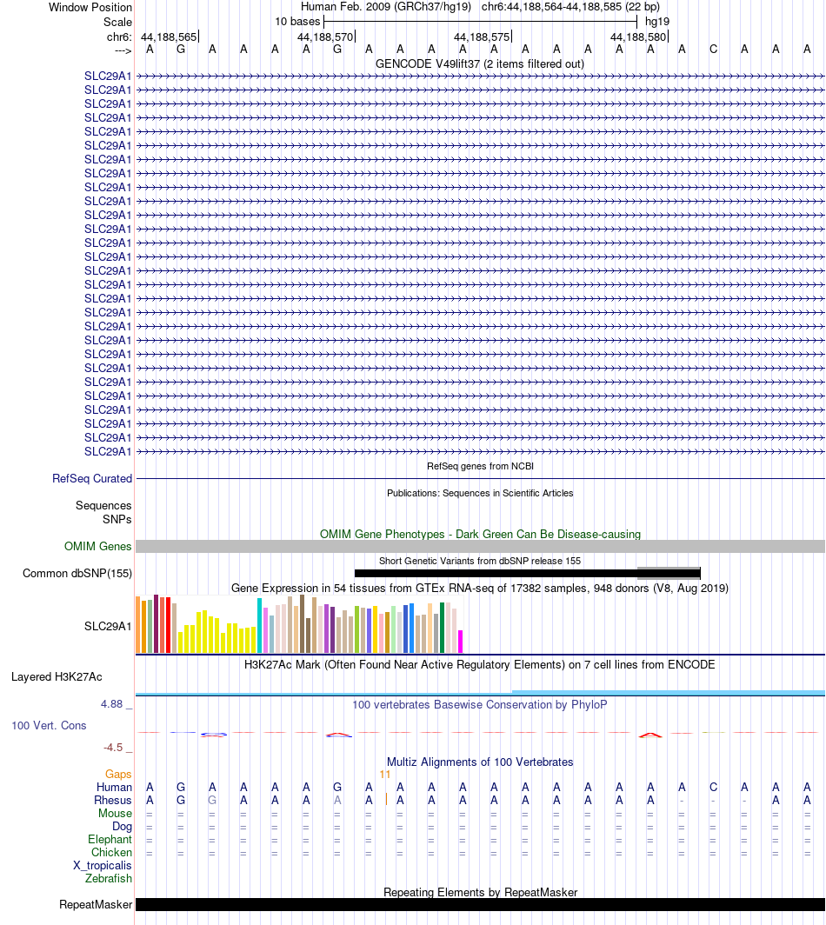This screenshot has width=826, height=925.
Task: Click the 44,188,570 coordinate label
Action: (x=325, y=37)
